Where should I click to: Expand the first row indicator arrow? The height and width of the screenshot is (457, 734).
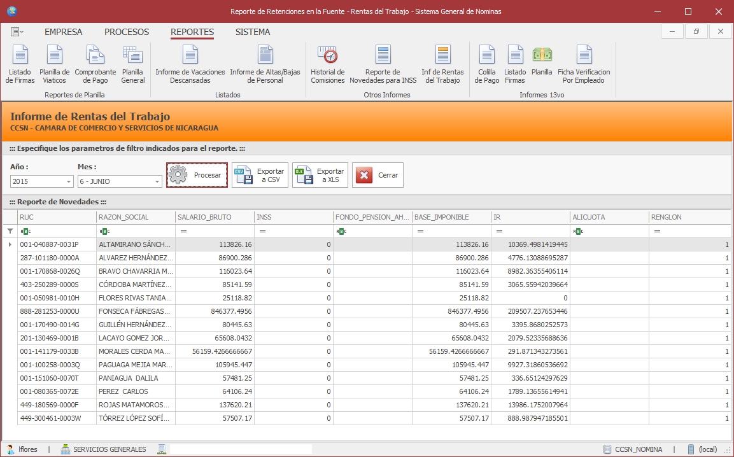point(10,244)
